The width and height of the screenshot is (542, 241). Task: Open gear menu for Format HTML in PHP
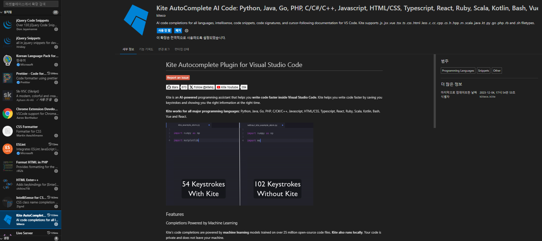pos(56,171)
